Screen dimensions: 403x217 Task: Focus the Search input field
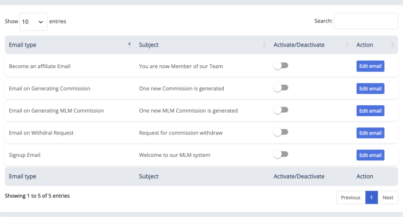[366, 21]
